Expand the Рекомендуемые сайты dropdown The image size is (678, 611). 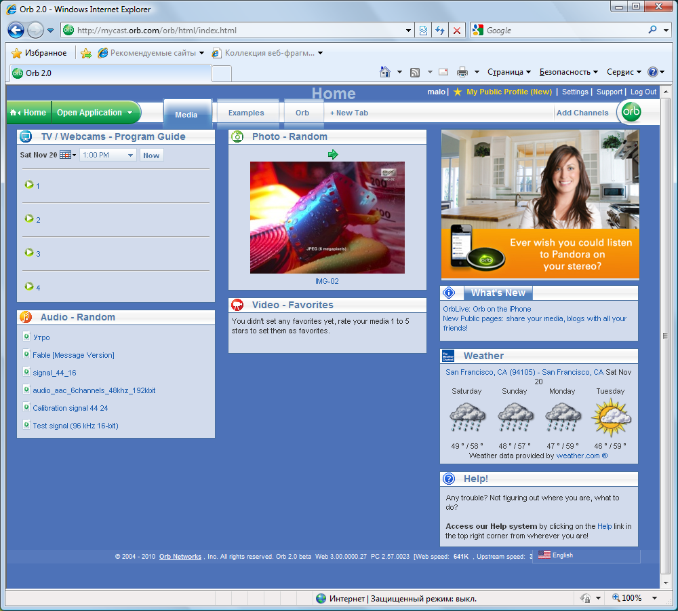pyautogui.click(x=201, y=53)
